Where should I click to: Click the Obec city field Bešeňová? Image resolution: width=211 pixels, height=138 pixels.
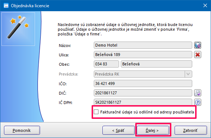157,64
